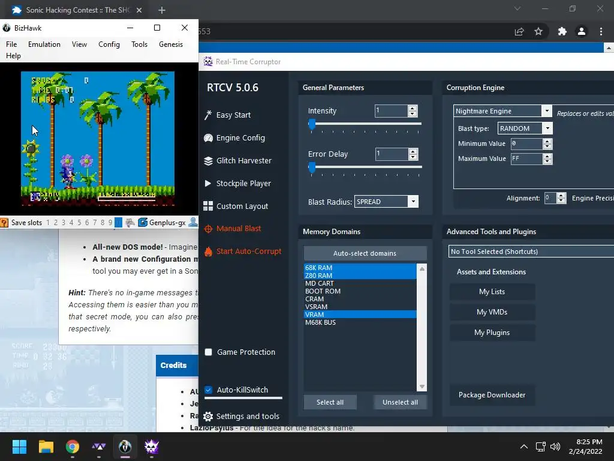The width and height of the screenshot is (614, 461).
Task: Select save slot 5 in BizHawk
Action: 79,223
